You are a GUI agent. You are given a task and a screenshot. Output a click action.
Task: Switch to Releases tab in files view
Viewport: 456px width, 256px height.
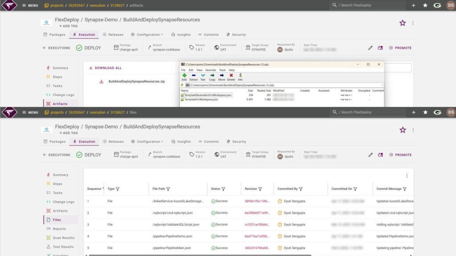pos(113,142)
